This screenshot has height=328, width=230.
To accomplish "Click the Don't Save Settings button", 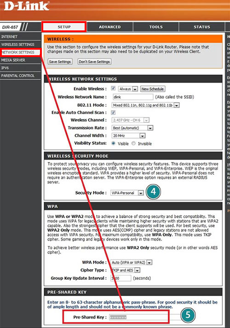I will pos(94,62).
